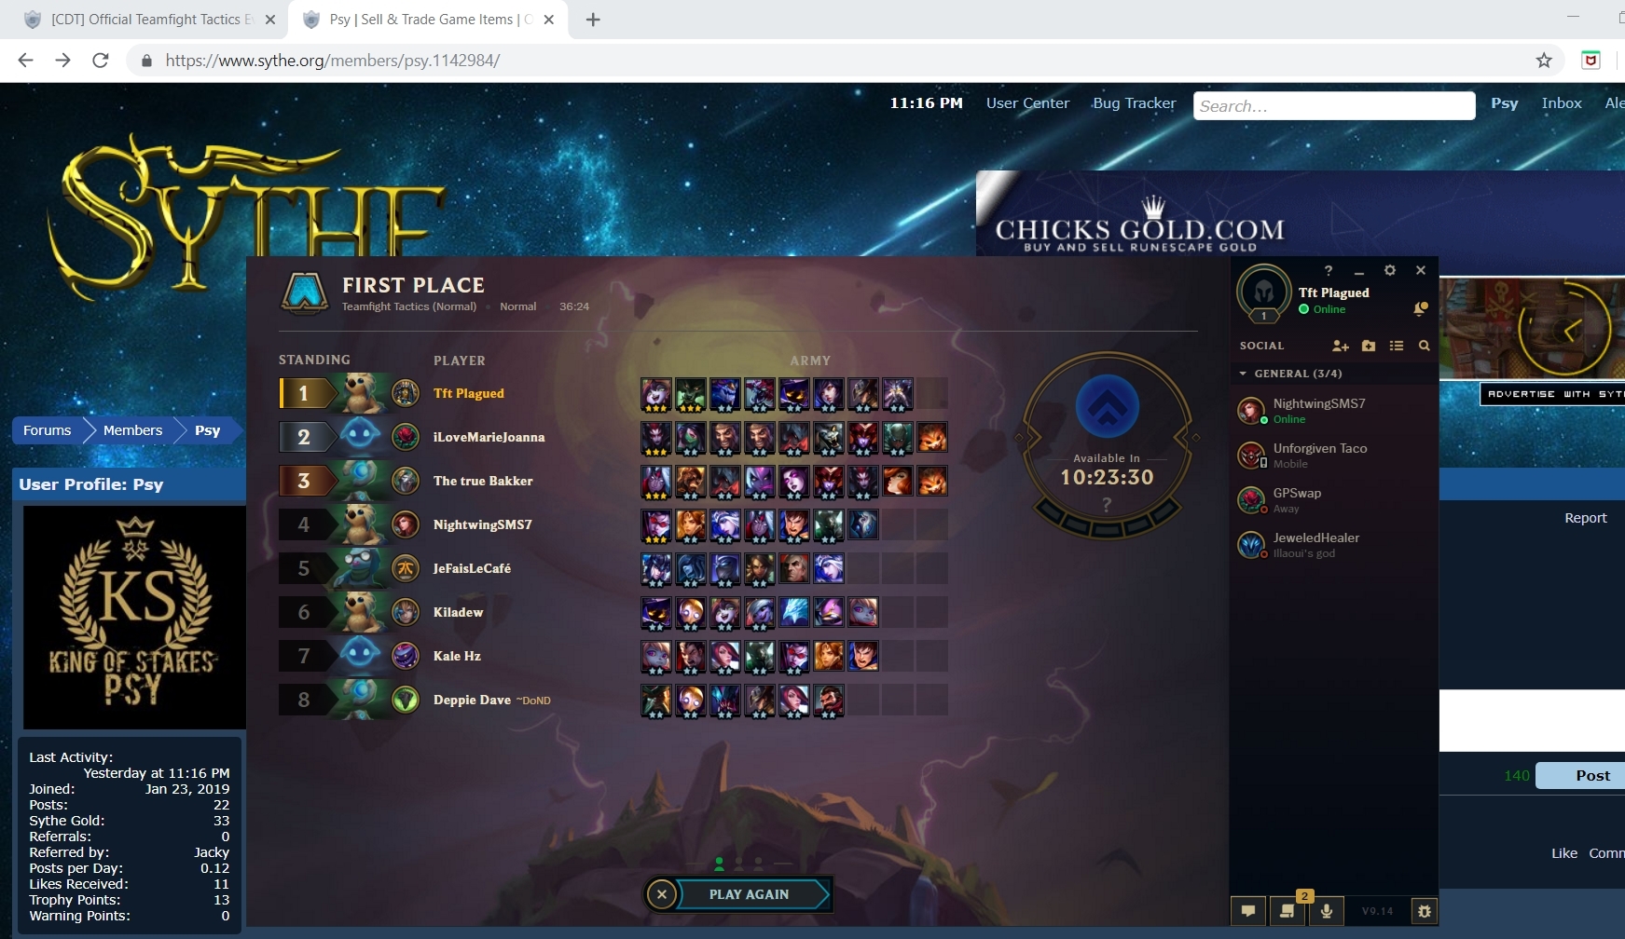This screenshot has height=939, width=1625.
Task: Click Kiladew's summoner icon in standings
Action: (405, 612)
